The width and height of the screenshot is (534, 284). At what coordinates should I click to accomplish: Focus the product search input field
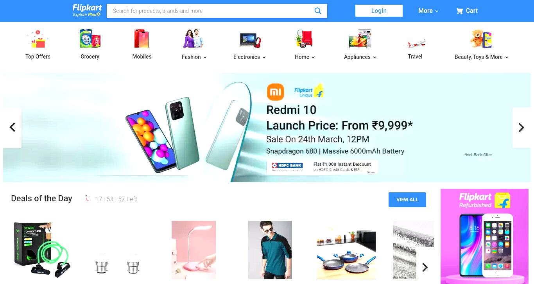210,11
